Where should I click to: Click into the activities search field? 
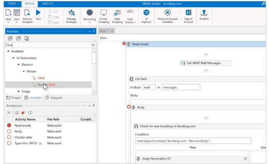point(48,45)
